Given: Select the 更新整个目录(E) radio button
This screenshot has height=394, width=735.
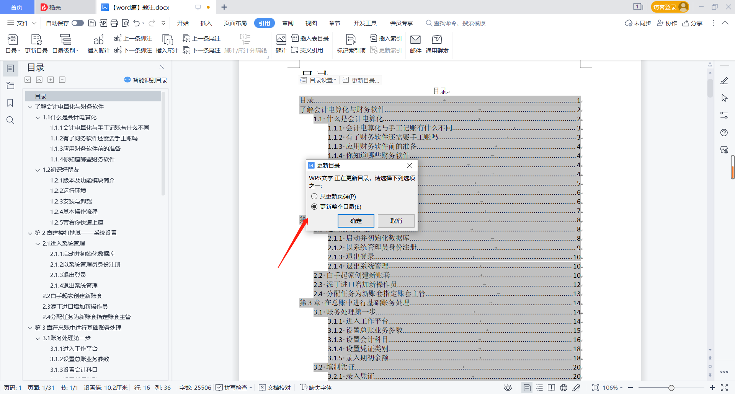Looking at the screenshot, I should coord(314,207).
